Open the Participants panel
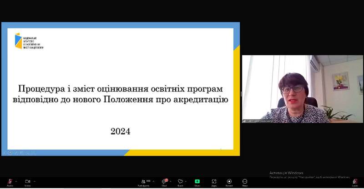This screenshot has width=364, height=189. (x=144, y=182)
